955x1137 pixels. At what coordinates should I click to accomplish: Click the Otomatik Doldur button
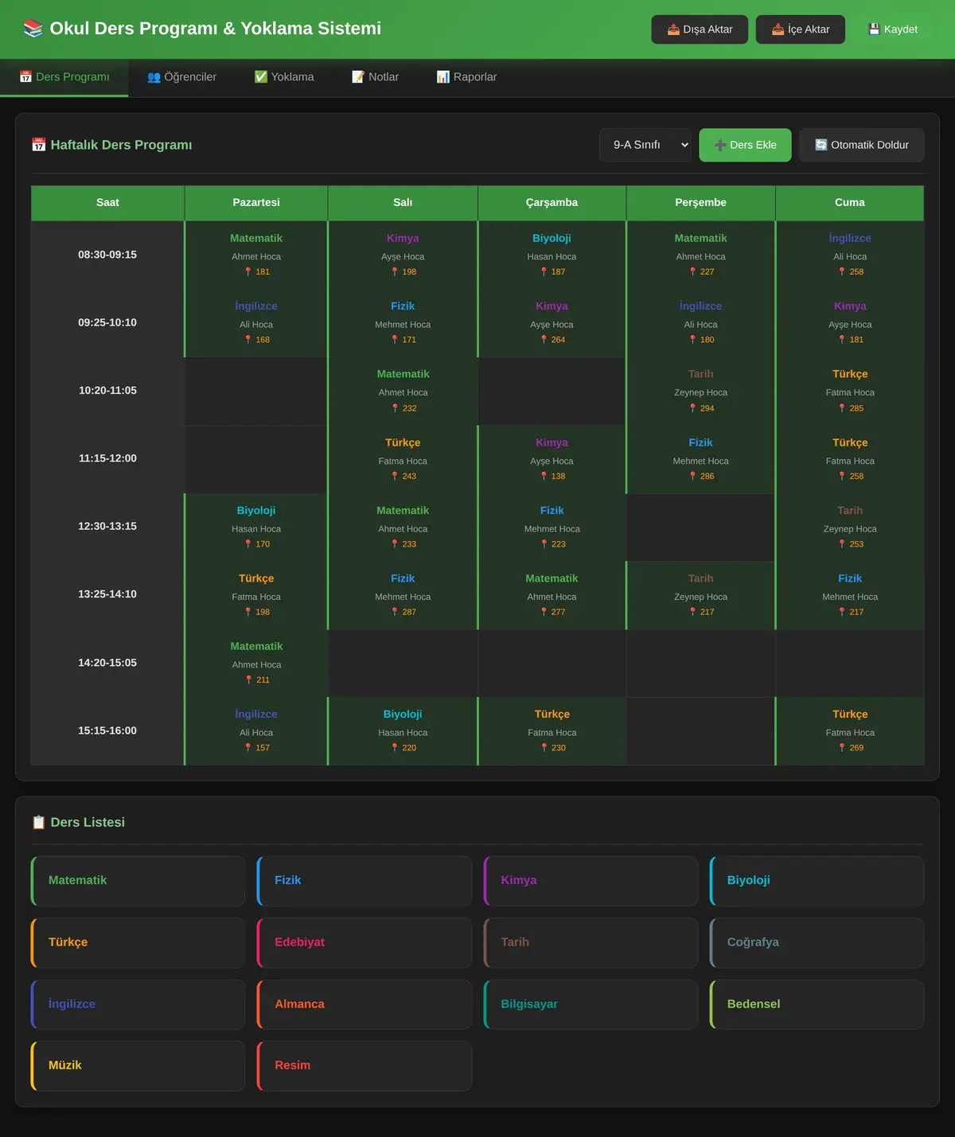pos(862,145)
